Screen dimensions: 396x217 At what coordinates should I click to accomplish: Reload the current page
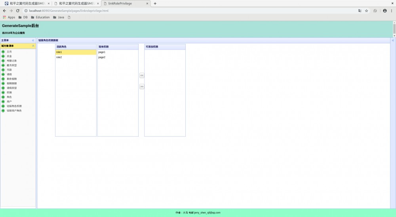[x=18, y=11]
